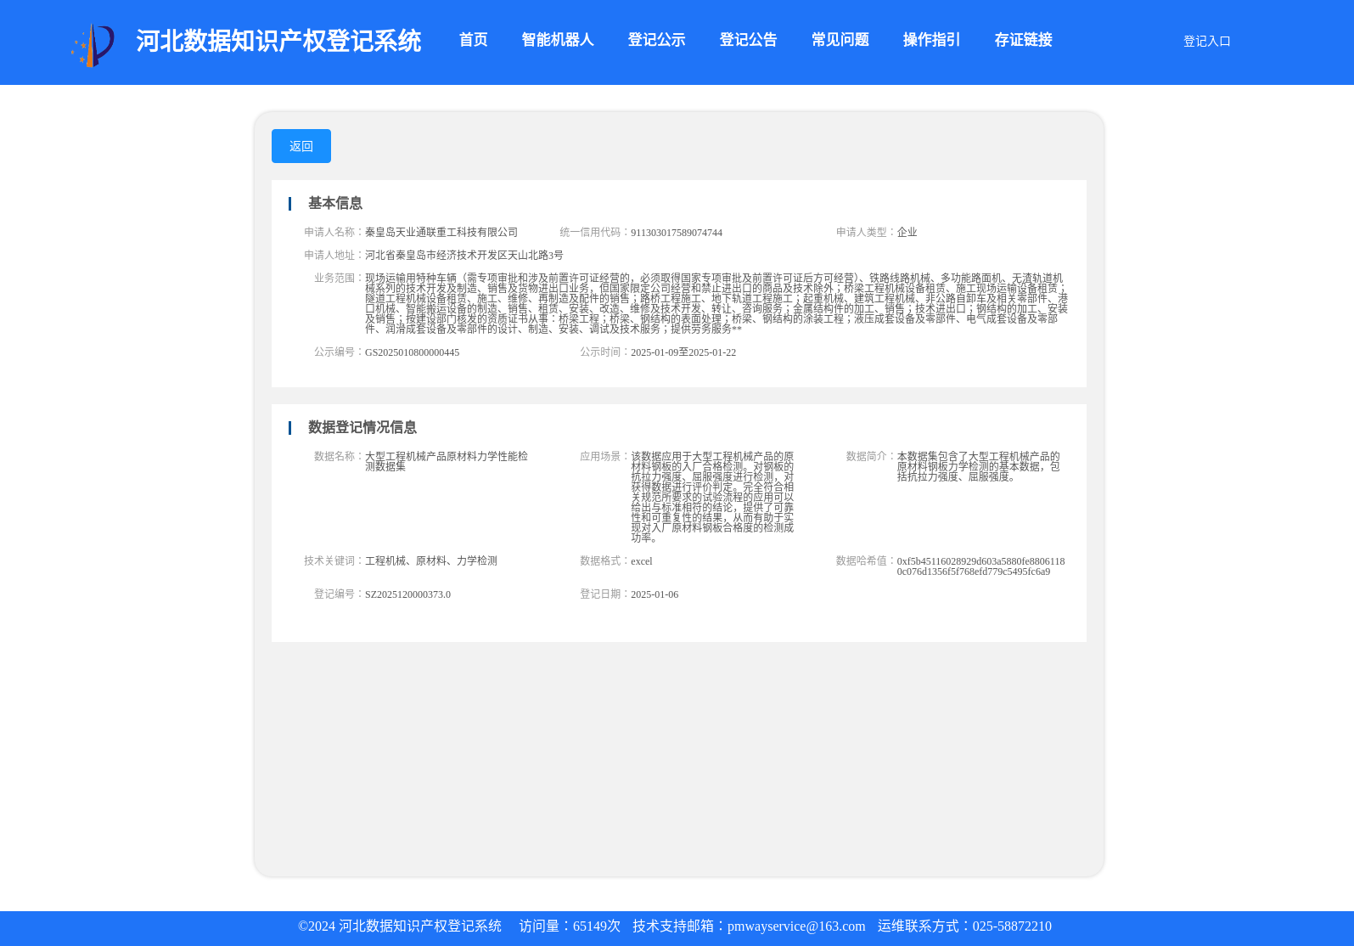Open the 智能机器人 menu item
Screen dimensions: 1354x946
557,40
